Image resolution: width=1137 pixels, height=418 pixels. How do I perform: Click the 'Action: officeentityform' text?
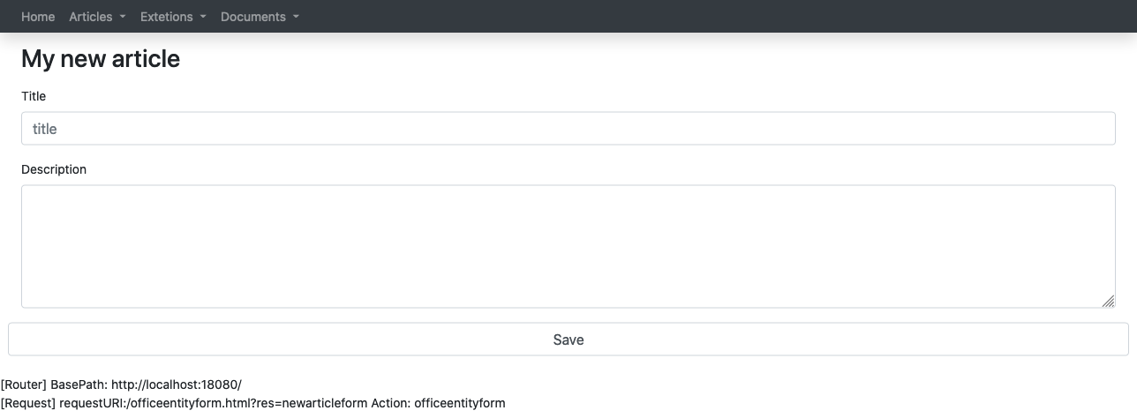coord(438,404)
